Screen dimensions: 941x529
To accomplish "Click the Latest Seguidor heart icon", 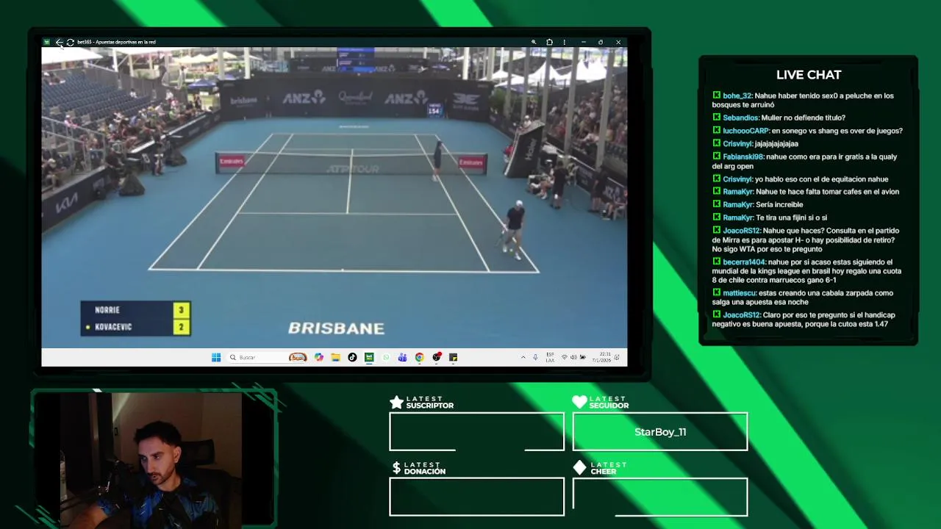I will point(579,402).
